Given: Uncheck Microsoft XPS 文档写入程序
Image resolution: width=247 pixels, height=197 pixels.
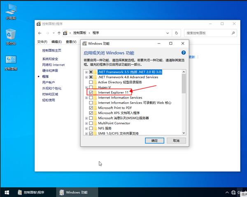Looking at the screenshot, I should tap(91, 113).
